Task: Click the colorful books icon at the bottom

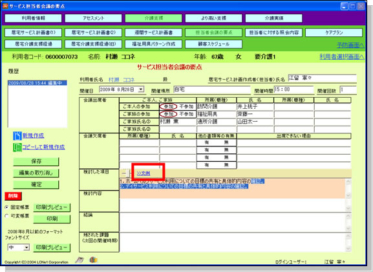Action: 94,260
